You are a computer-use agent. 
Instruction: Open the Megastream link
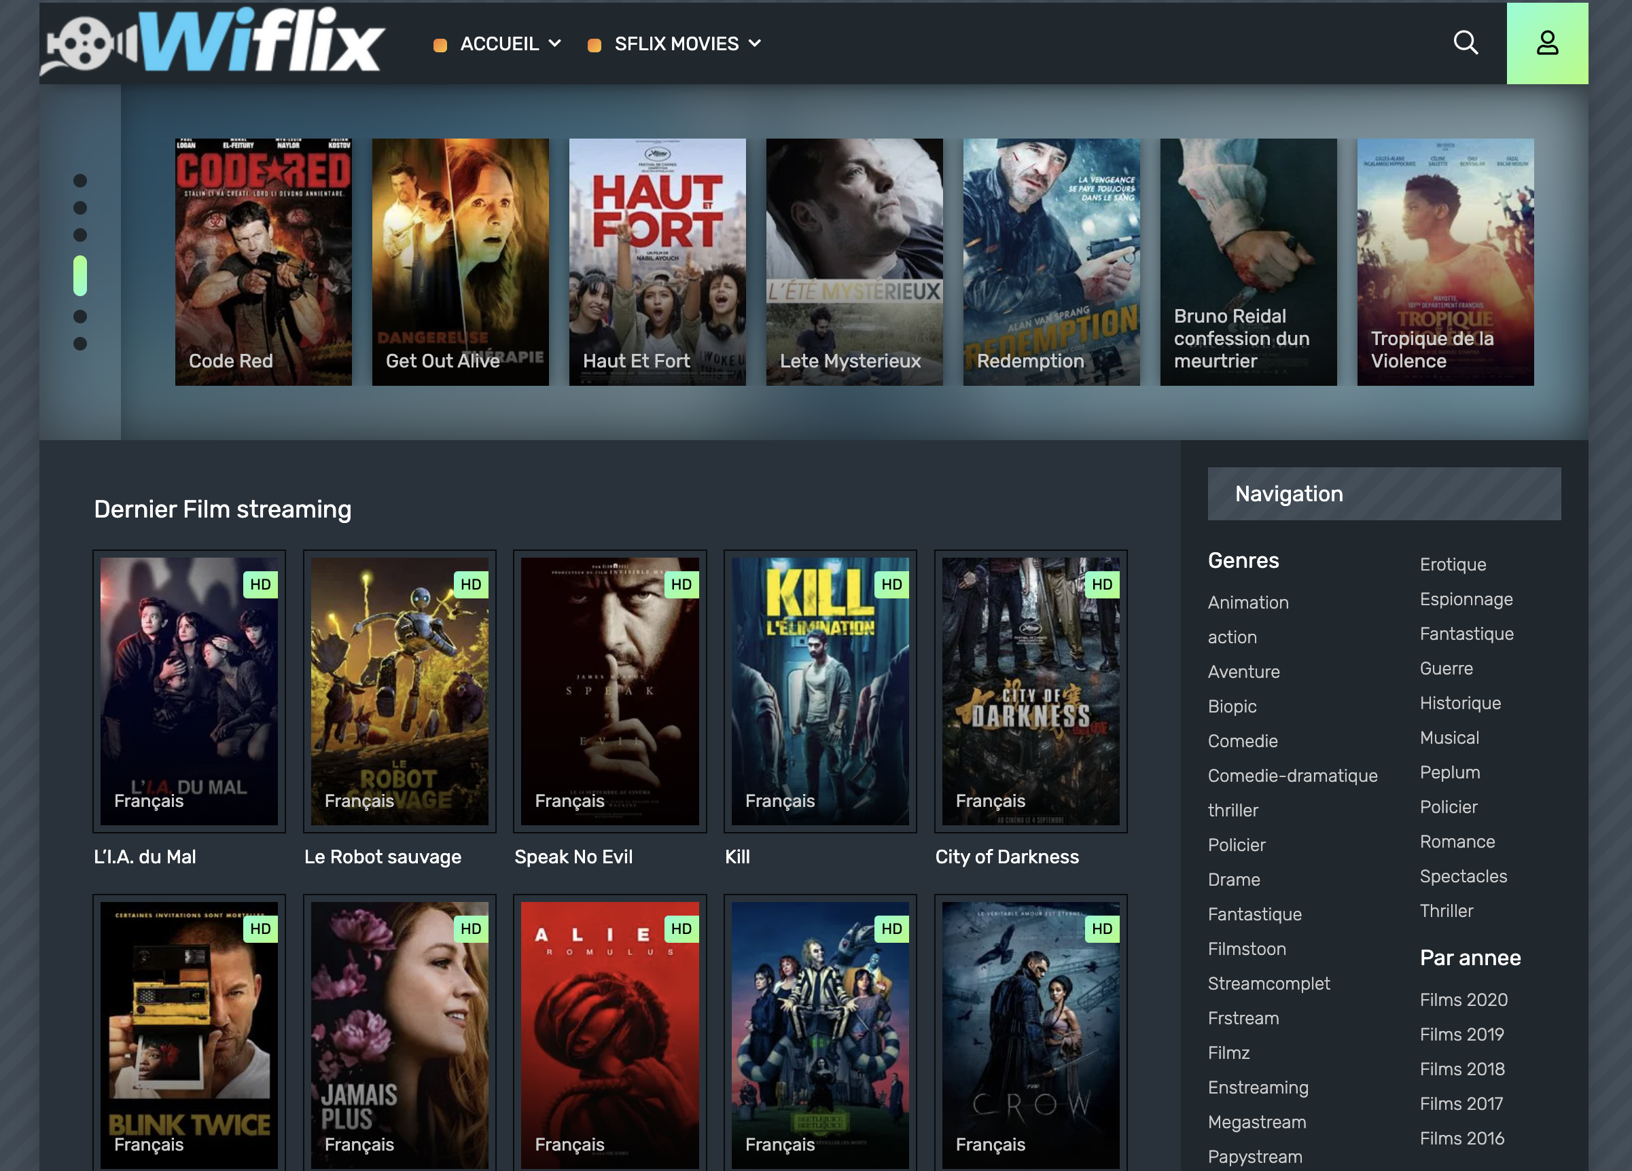tap(1256, 1122)
